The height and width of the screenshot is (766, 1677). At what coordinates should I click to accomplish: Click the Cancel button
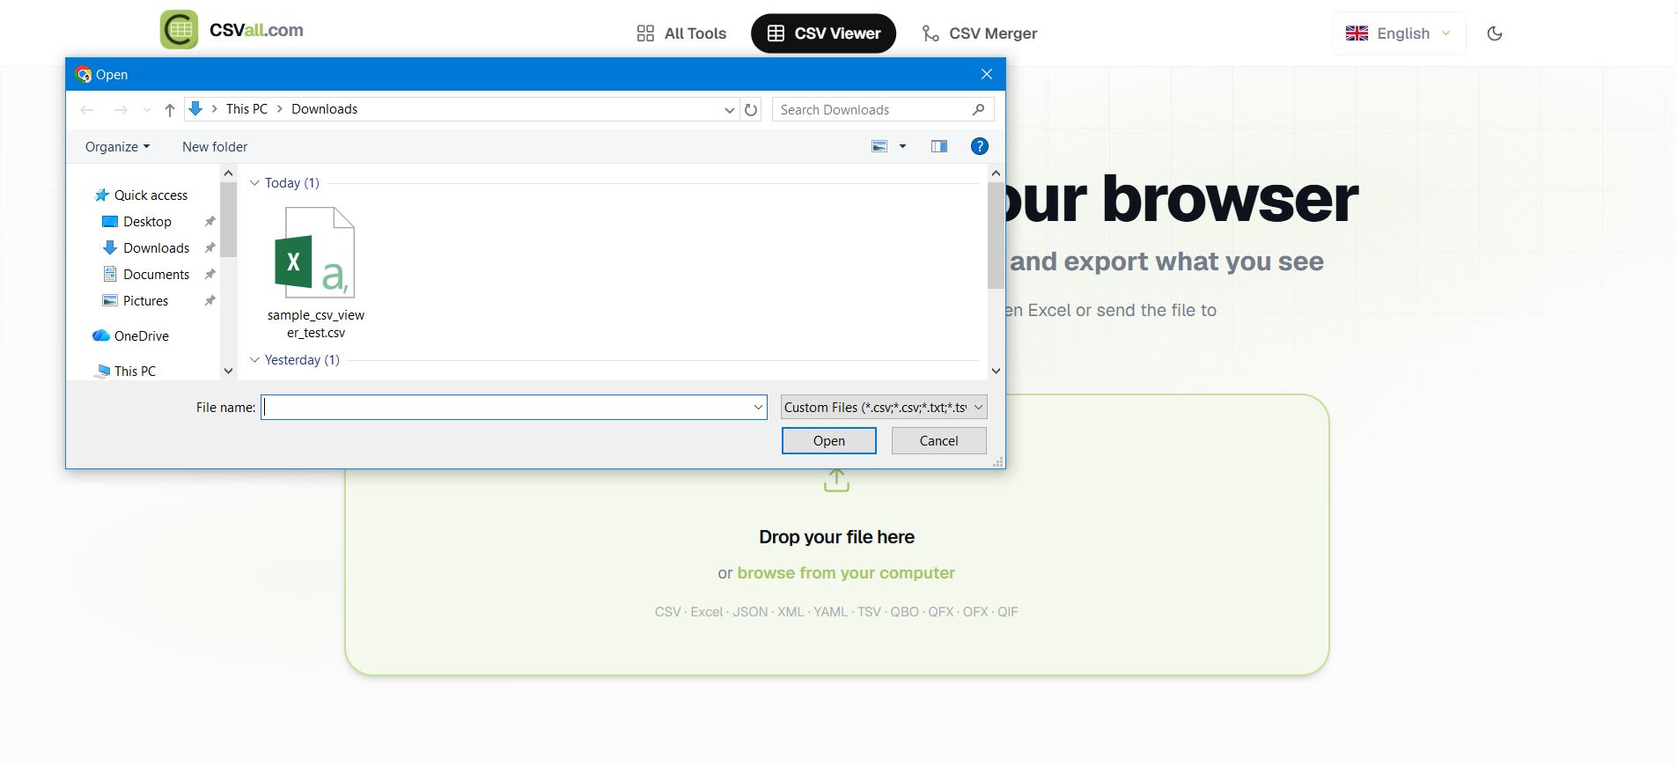pos(938,441)
